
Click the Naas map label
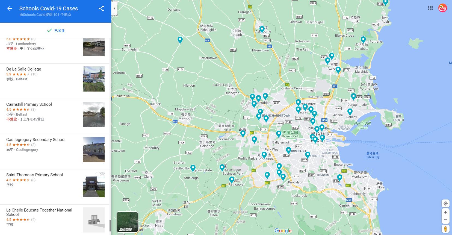tap(159, 223)
